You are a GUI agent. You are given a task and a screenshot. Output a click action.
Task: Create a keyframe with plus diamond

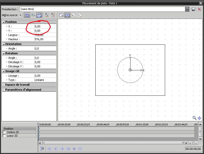pos(74,149)
